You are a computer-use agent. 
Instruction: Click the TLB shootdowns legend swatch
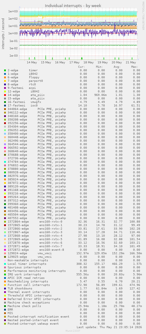coord(5,289)
